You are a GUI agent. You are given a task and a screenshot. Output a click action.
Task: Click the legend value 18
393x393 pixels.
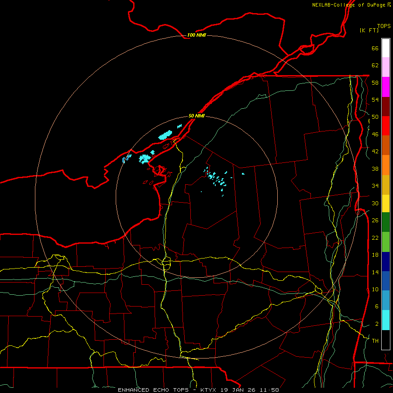(375, 255)
